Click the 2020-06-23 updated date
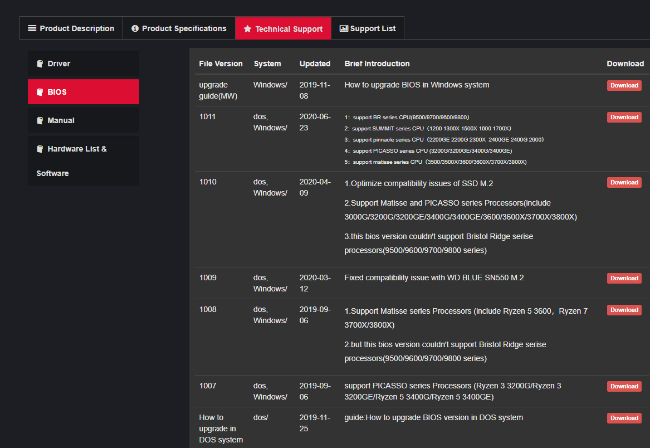 point(315,123)
